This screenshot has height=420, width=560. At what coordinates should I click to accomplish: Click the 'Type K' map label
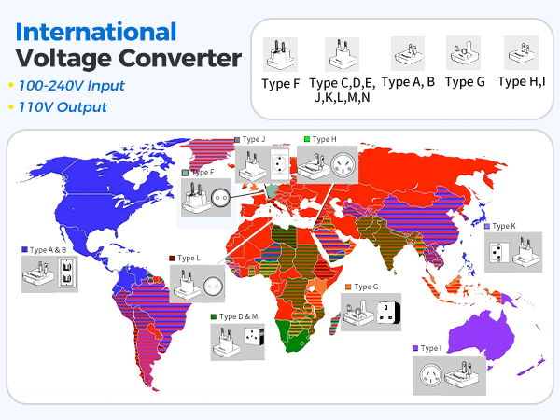504,226
